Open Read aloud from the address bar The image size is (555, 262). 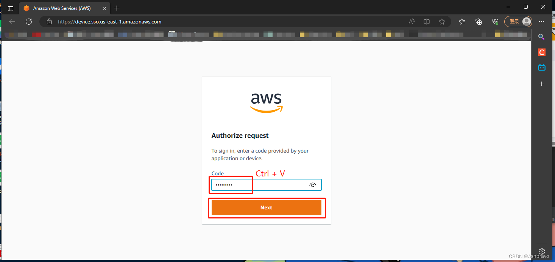[x=411, y=22]
